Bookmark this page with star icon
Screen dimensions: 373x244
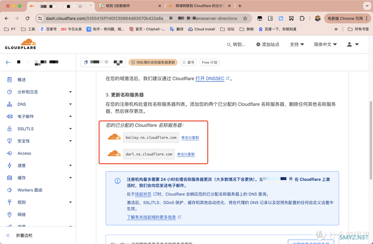tap(245, 19)
